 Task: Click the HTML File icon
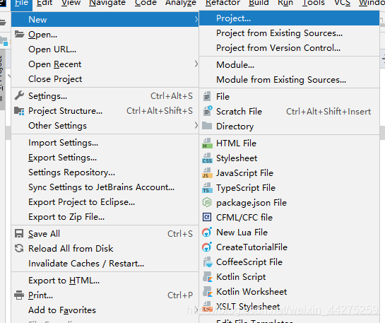click(x=207, y=143)
